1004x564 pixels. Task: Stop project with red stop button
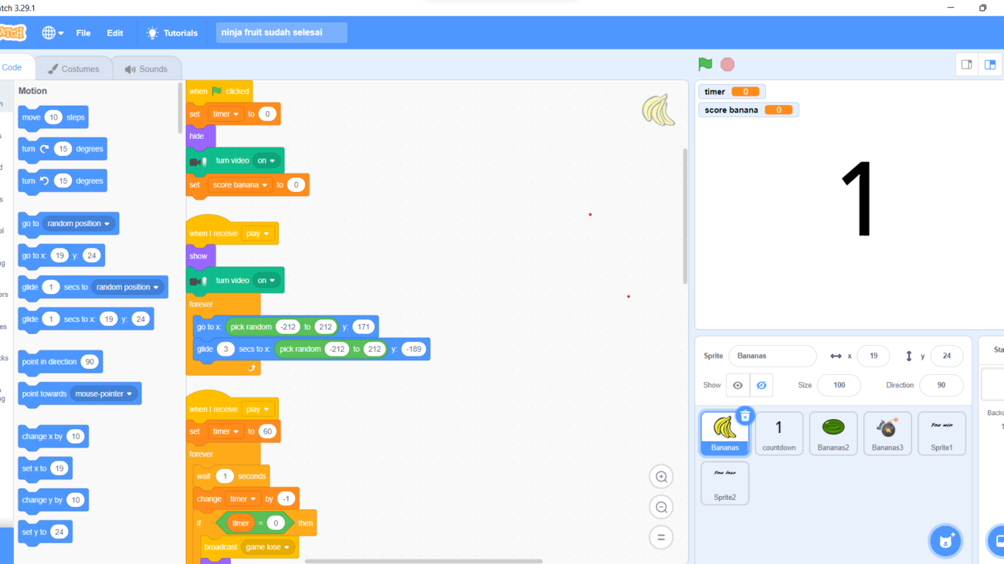click(728, 65)
